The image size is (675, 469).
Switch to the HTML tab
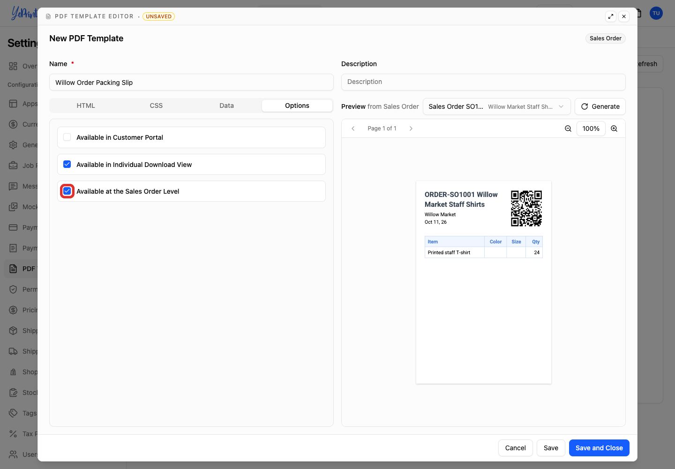tap(86, 106)
